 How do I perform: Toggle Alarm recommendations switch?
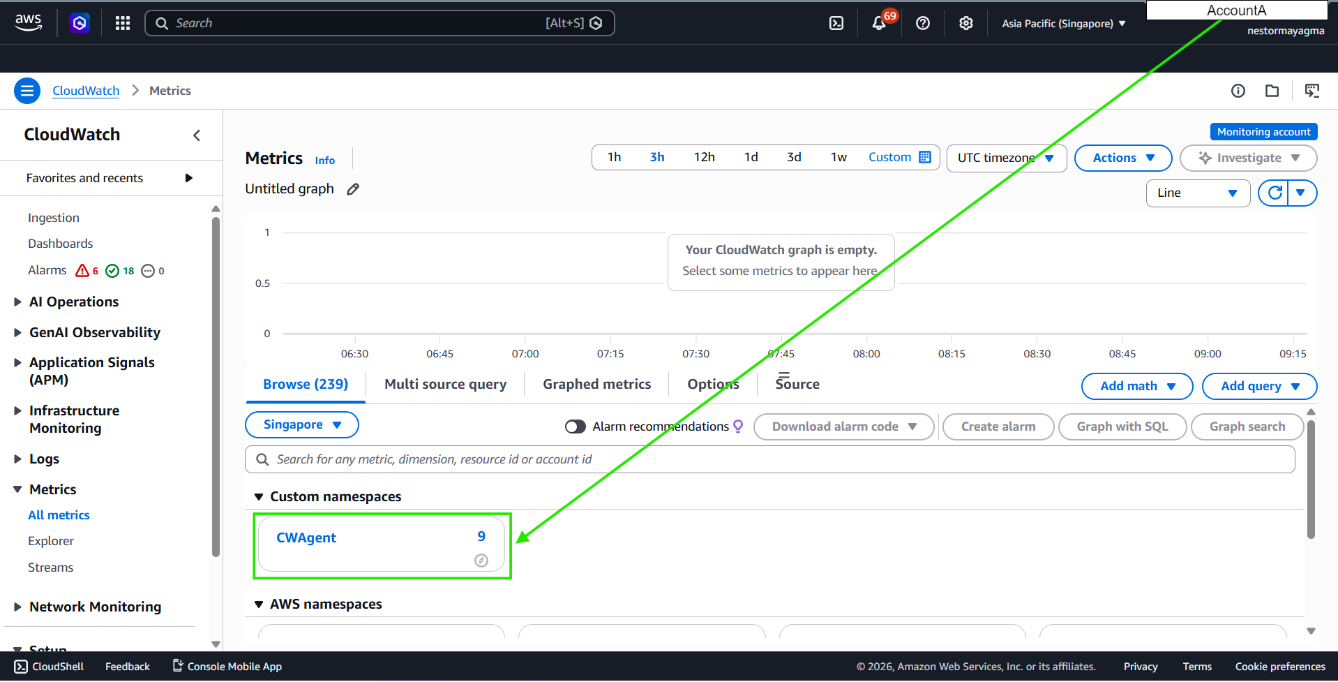576,427
